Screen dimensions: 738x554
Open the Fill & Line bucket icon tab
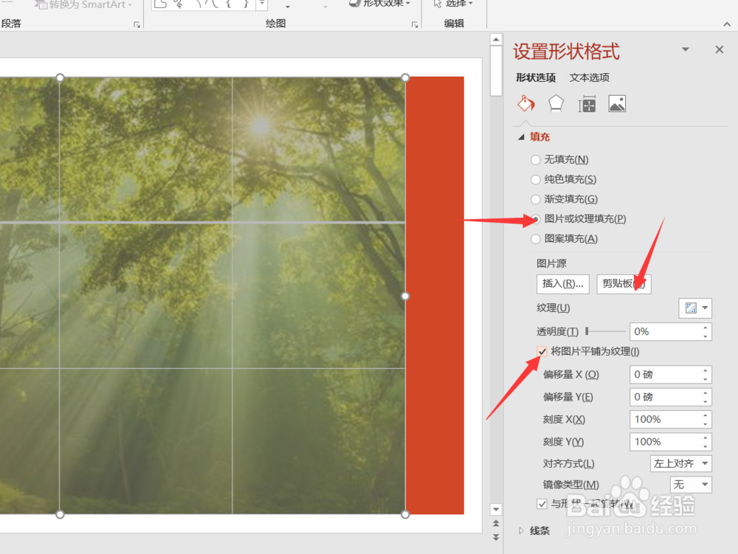coord(526,103)
